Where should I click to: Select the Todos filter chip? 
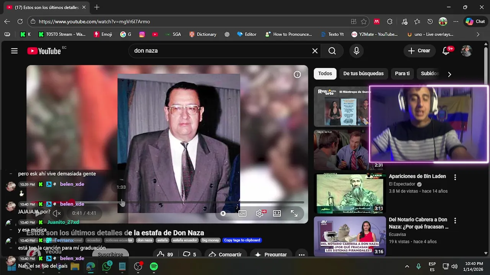point(325,73)
